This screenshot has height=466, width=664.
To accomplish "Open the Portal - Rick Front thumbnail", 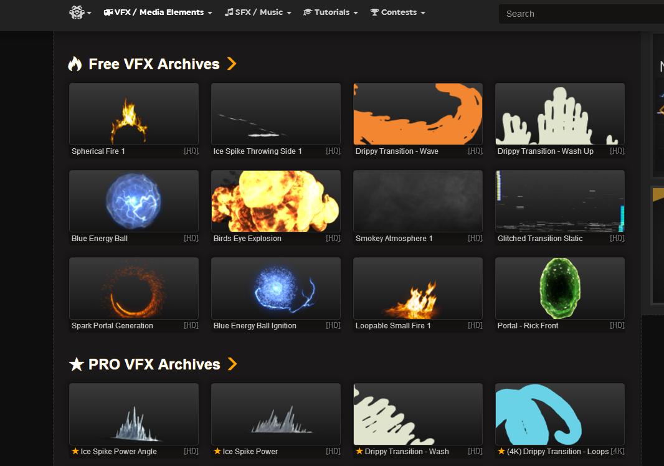I will [560, 288].
